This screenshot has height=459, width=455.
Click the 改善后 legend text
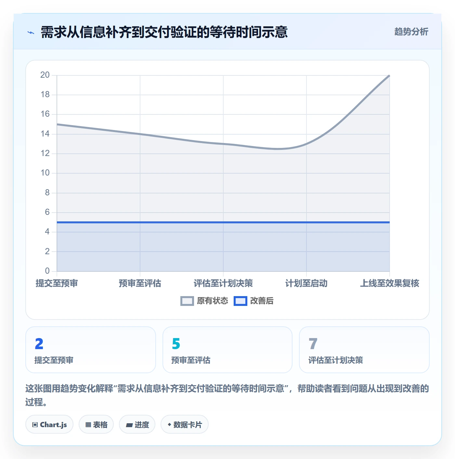(262, 301)
